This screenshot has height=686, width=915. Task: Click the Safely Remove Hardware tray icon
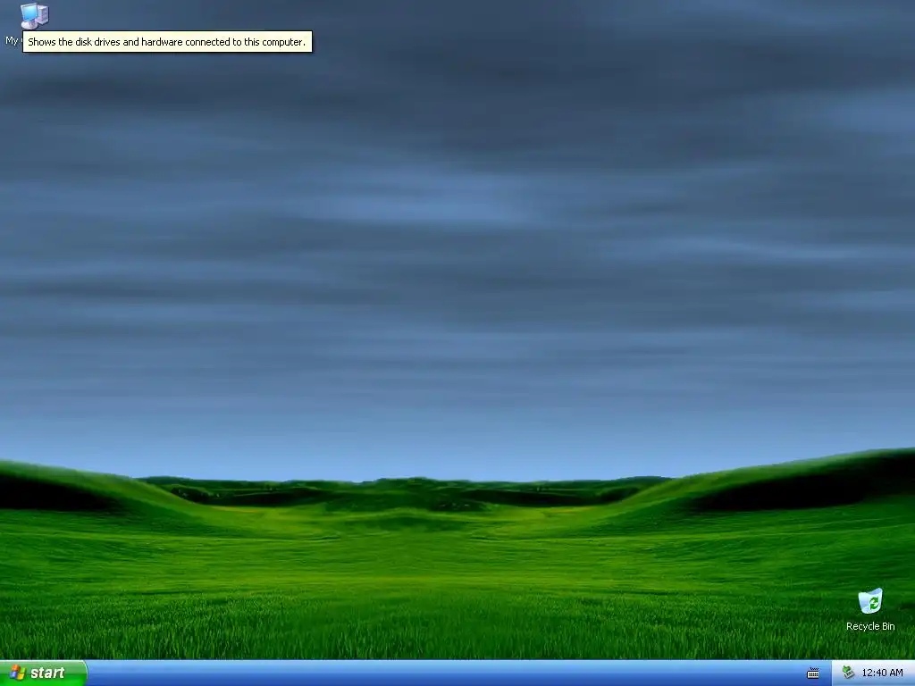(x=848, y=673)
